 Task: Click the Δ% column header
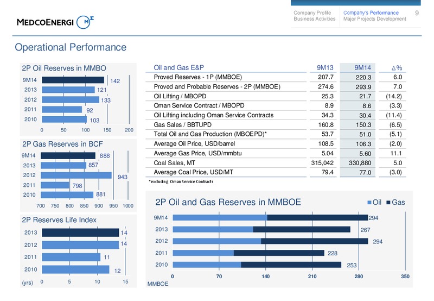pos(397,68)
